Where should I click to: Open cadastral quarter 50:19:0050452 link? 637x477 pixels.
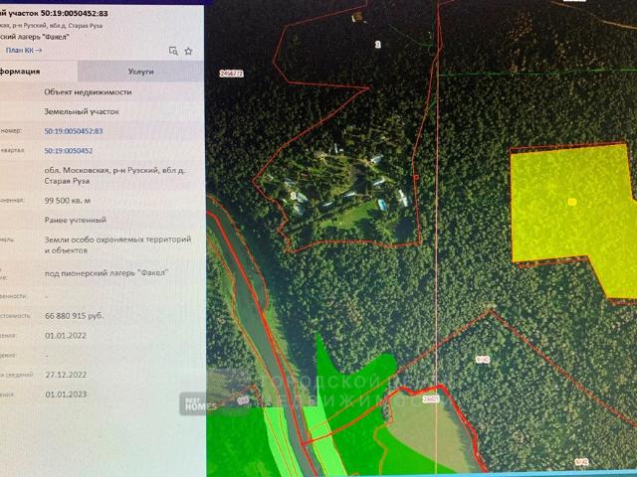click(69, 150)
